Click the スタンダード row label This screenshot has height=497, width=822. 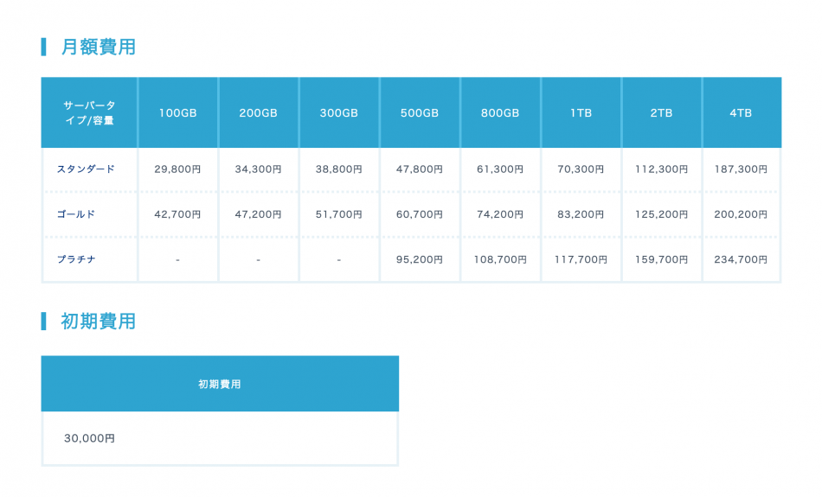tap(86, 169)
